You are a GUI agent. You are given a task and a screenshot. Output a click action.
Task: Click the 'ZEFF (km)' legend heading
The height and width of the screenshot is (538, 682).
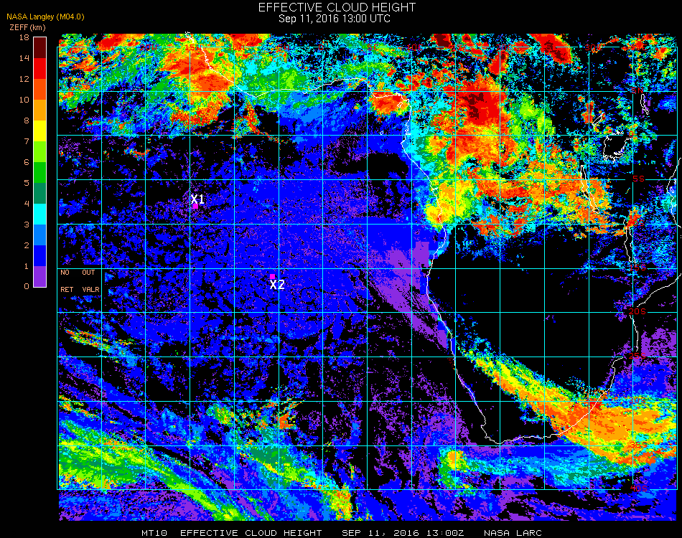pos(27,27)
